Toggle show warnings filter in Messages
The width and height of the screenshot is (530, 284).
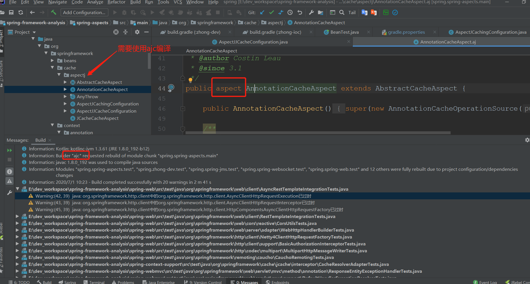tap(9, 181)
